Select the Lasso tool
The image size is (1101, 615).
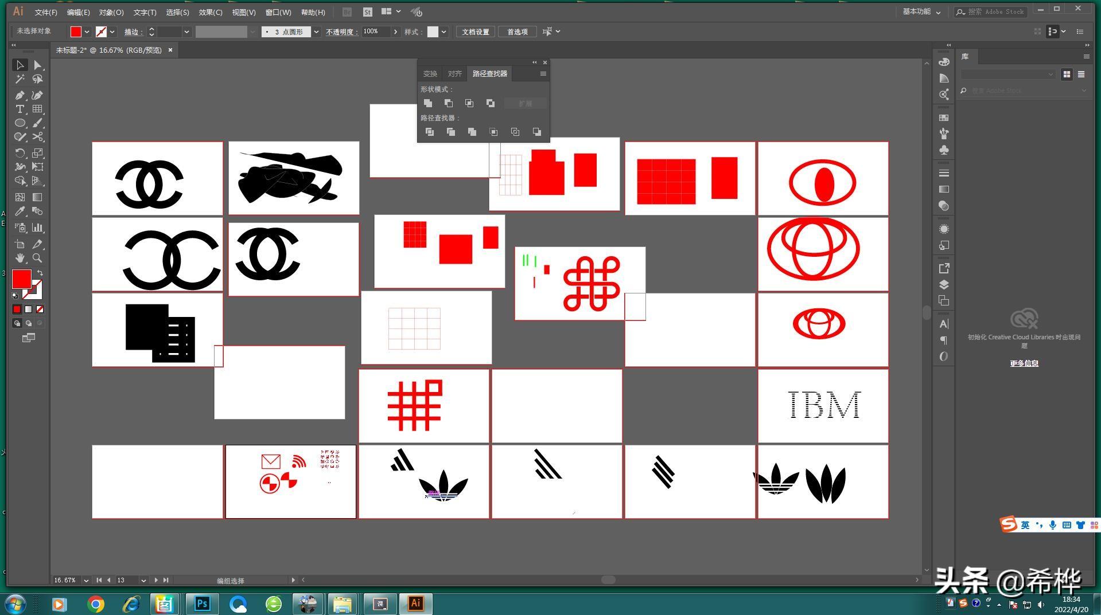tap(37, 79)
